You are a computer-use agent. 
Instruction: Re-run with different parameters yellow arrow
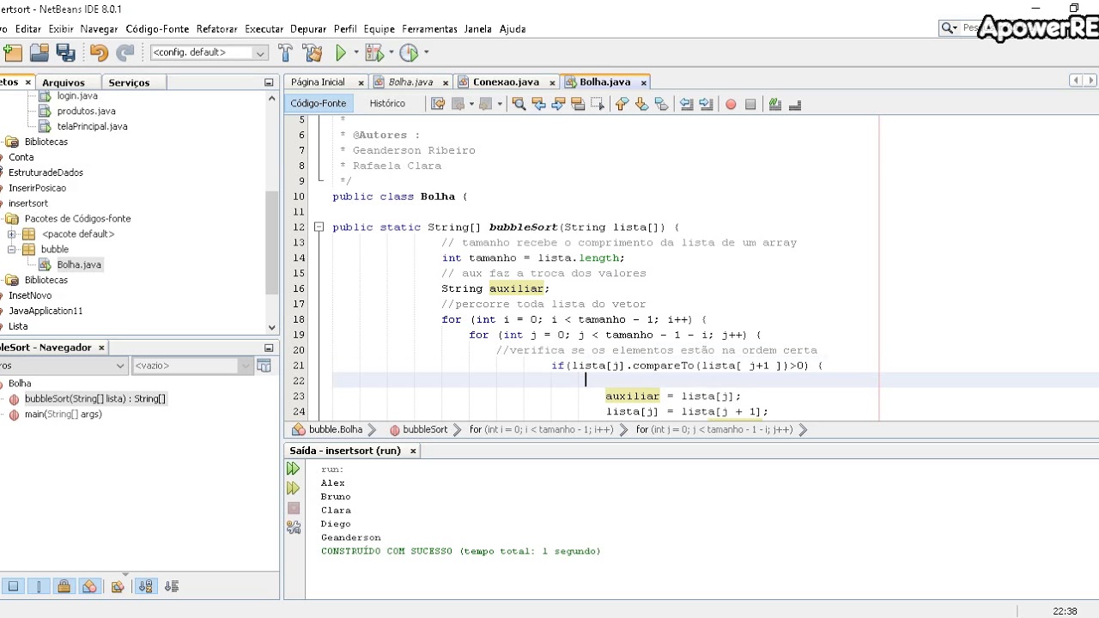(294, 488)
